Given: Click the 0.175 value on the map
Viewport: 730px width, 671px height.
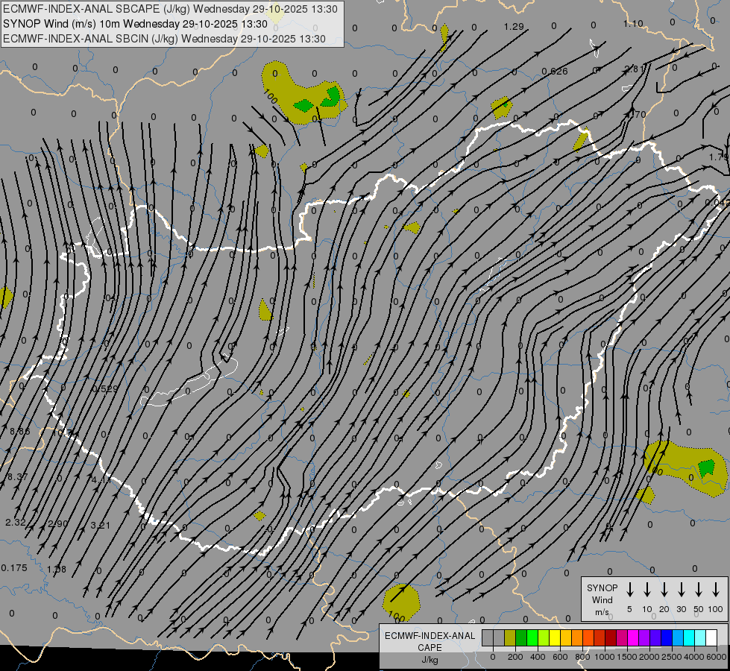Looking at the screenshot, I should pyautogui.click(x=14, y=567).
